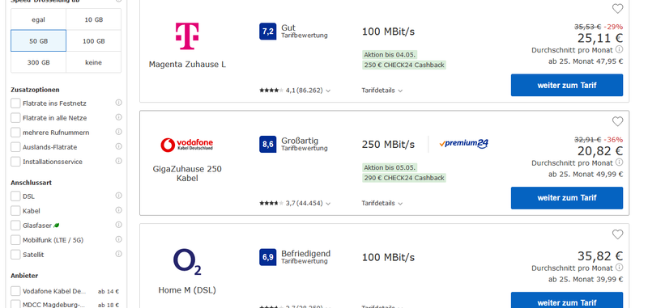Choose the 100 GB throttling option
The height and width of the screenshot is (308, 648).
coord(93,40)
